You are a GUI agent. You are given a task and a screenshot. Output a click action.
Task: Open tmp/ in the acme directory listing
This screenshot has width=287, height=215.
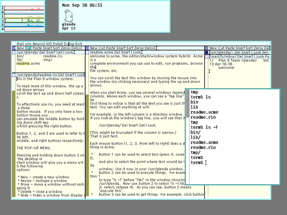click(x=48, y=60)
